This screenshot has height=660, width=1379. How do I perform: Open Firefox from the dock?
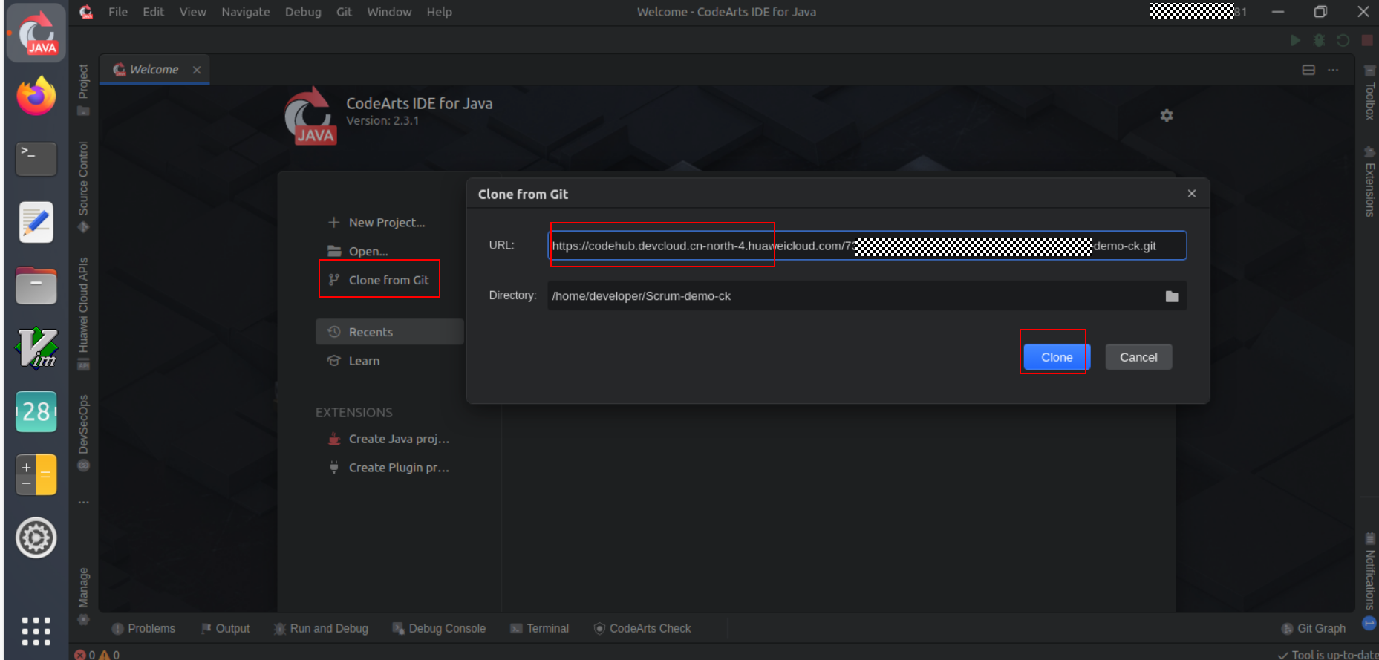(36, 97)
